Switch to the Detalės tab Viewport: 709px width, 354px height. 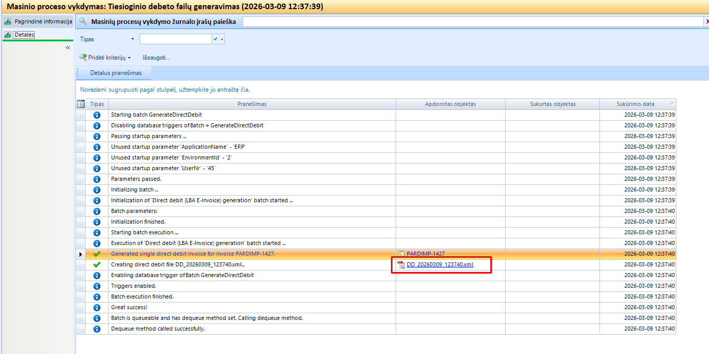click(23, 34)
